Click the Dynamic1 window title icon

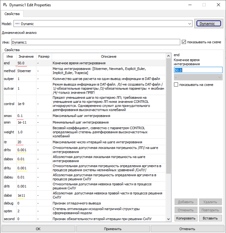[5, 5]
